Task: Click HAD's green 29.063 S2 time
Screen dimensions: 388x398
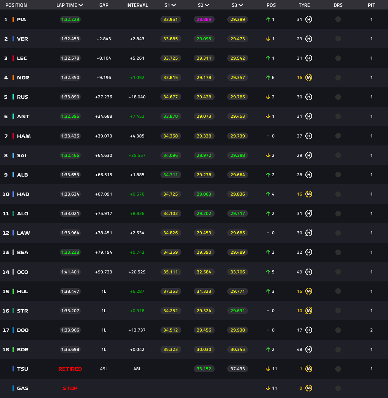Action: tap(204, 194)
